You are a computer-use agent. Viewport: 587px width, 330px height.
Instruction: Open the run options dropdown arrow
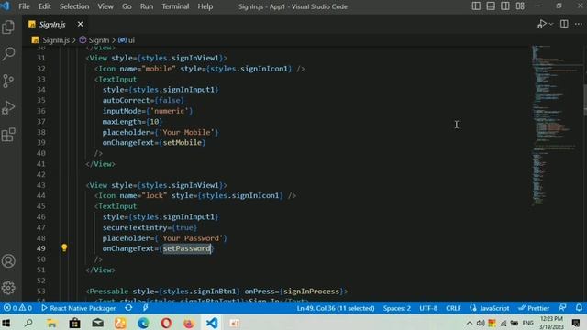[x=551, y=25]
